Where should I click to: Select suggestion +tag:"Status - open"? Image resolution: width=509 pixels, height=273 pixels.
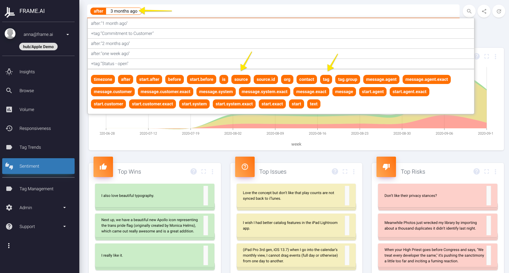tap(281, 64)
